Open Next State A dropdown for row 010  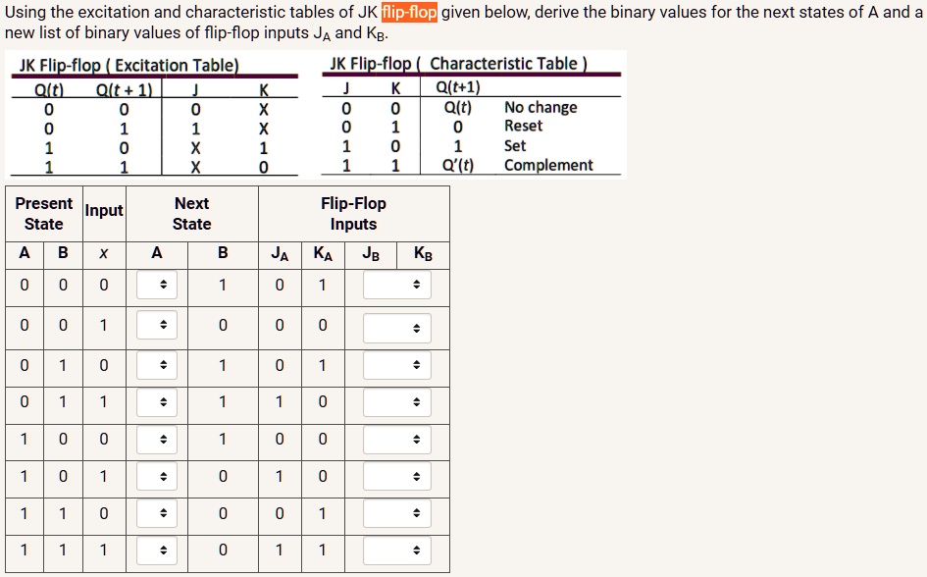point(157,365)
